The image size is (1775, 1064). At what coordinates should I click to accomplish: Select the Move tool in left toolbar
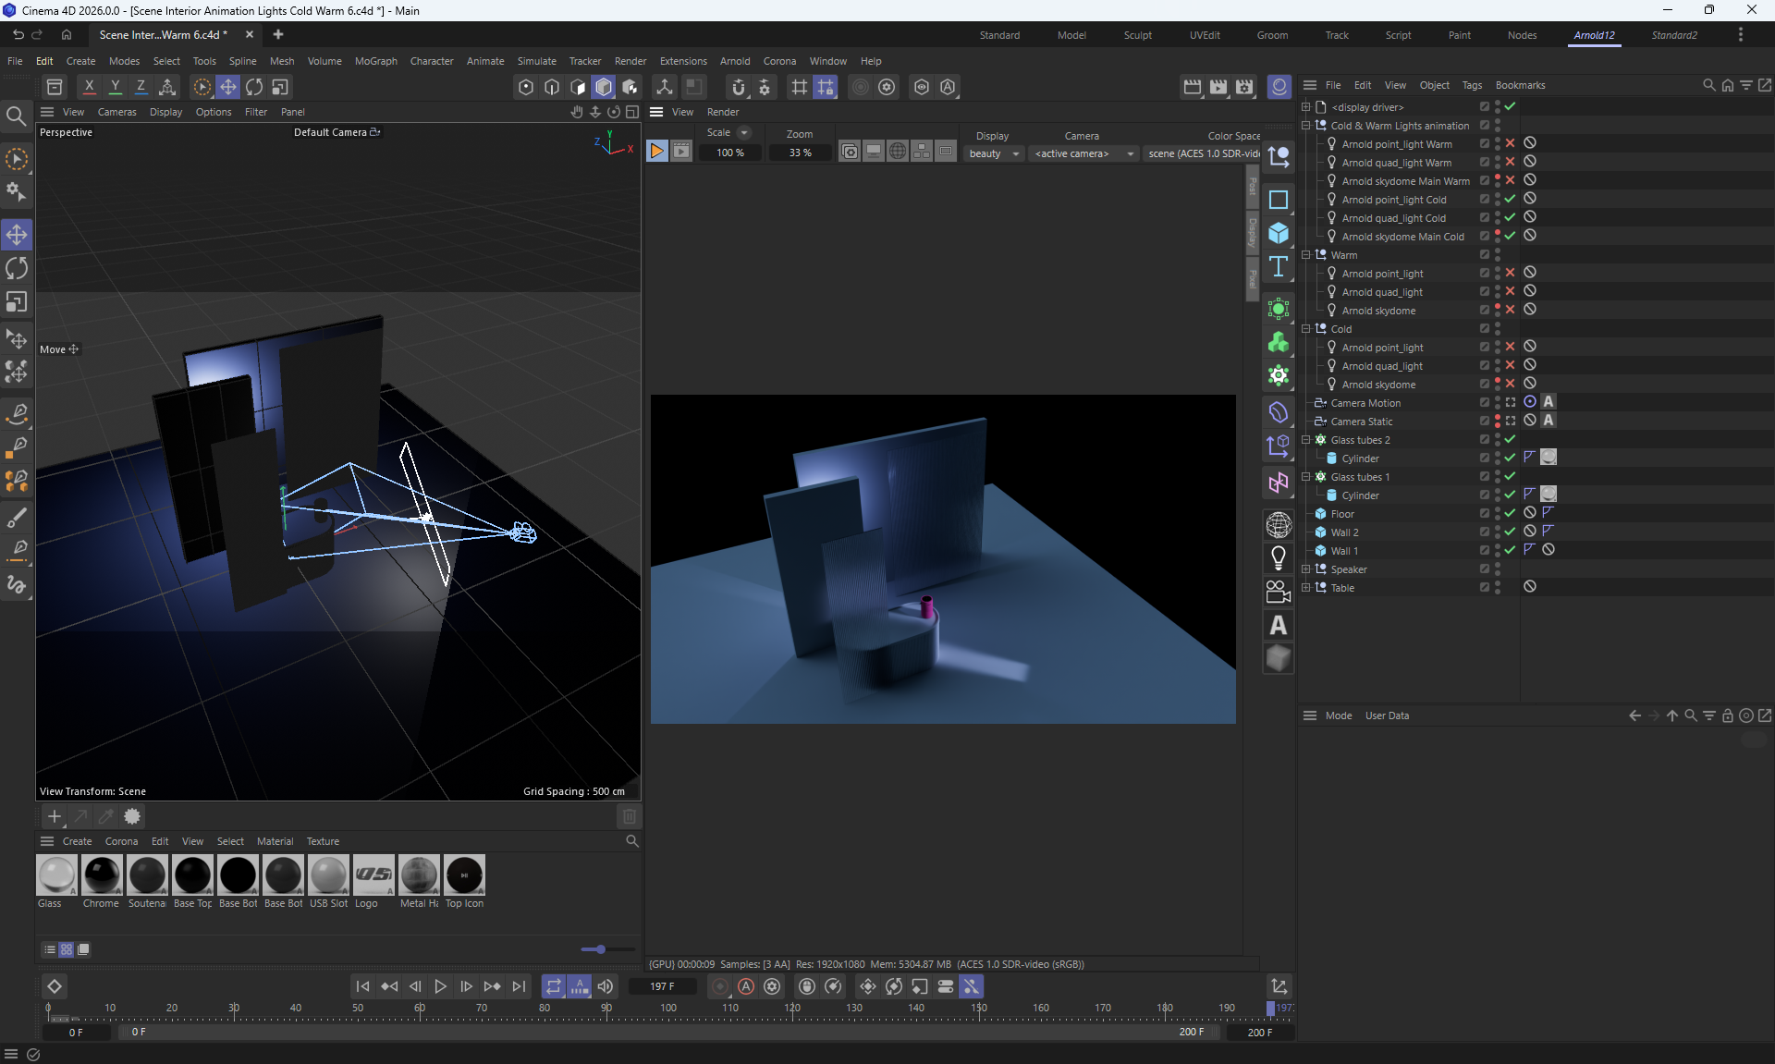point(17,235)
